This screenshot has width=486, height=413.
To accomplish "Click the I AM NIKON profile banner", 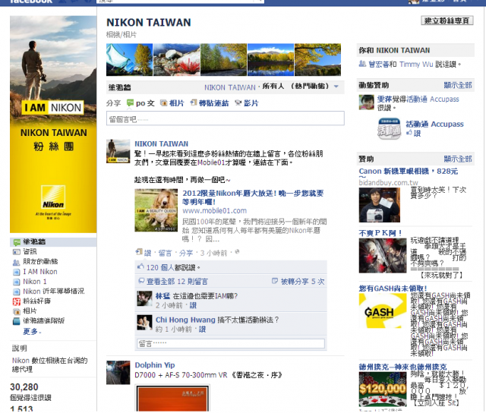I will pos(53,125).
